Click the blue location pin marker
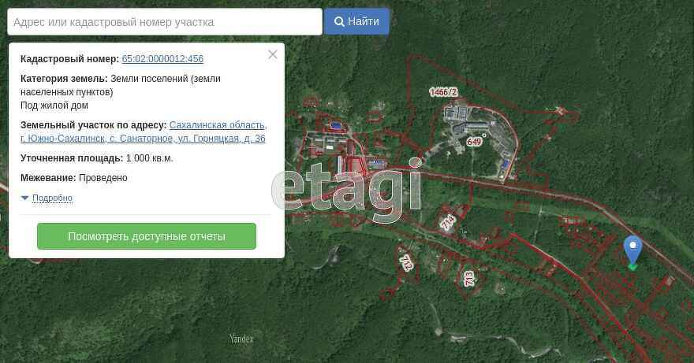694x363 pixels. (x=632, y=248)
